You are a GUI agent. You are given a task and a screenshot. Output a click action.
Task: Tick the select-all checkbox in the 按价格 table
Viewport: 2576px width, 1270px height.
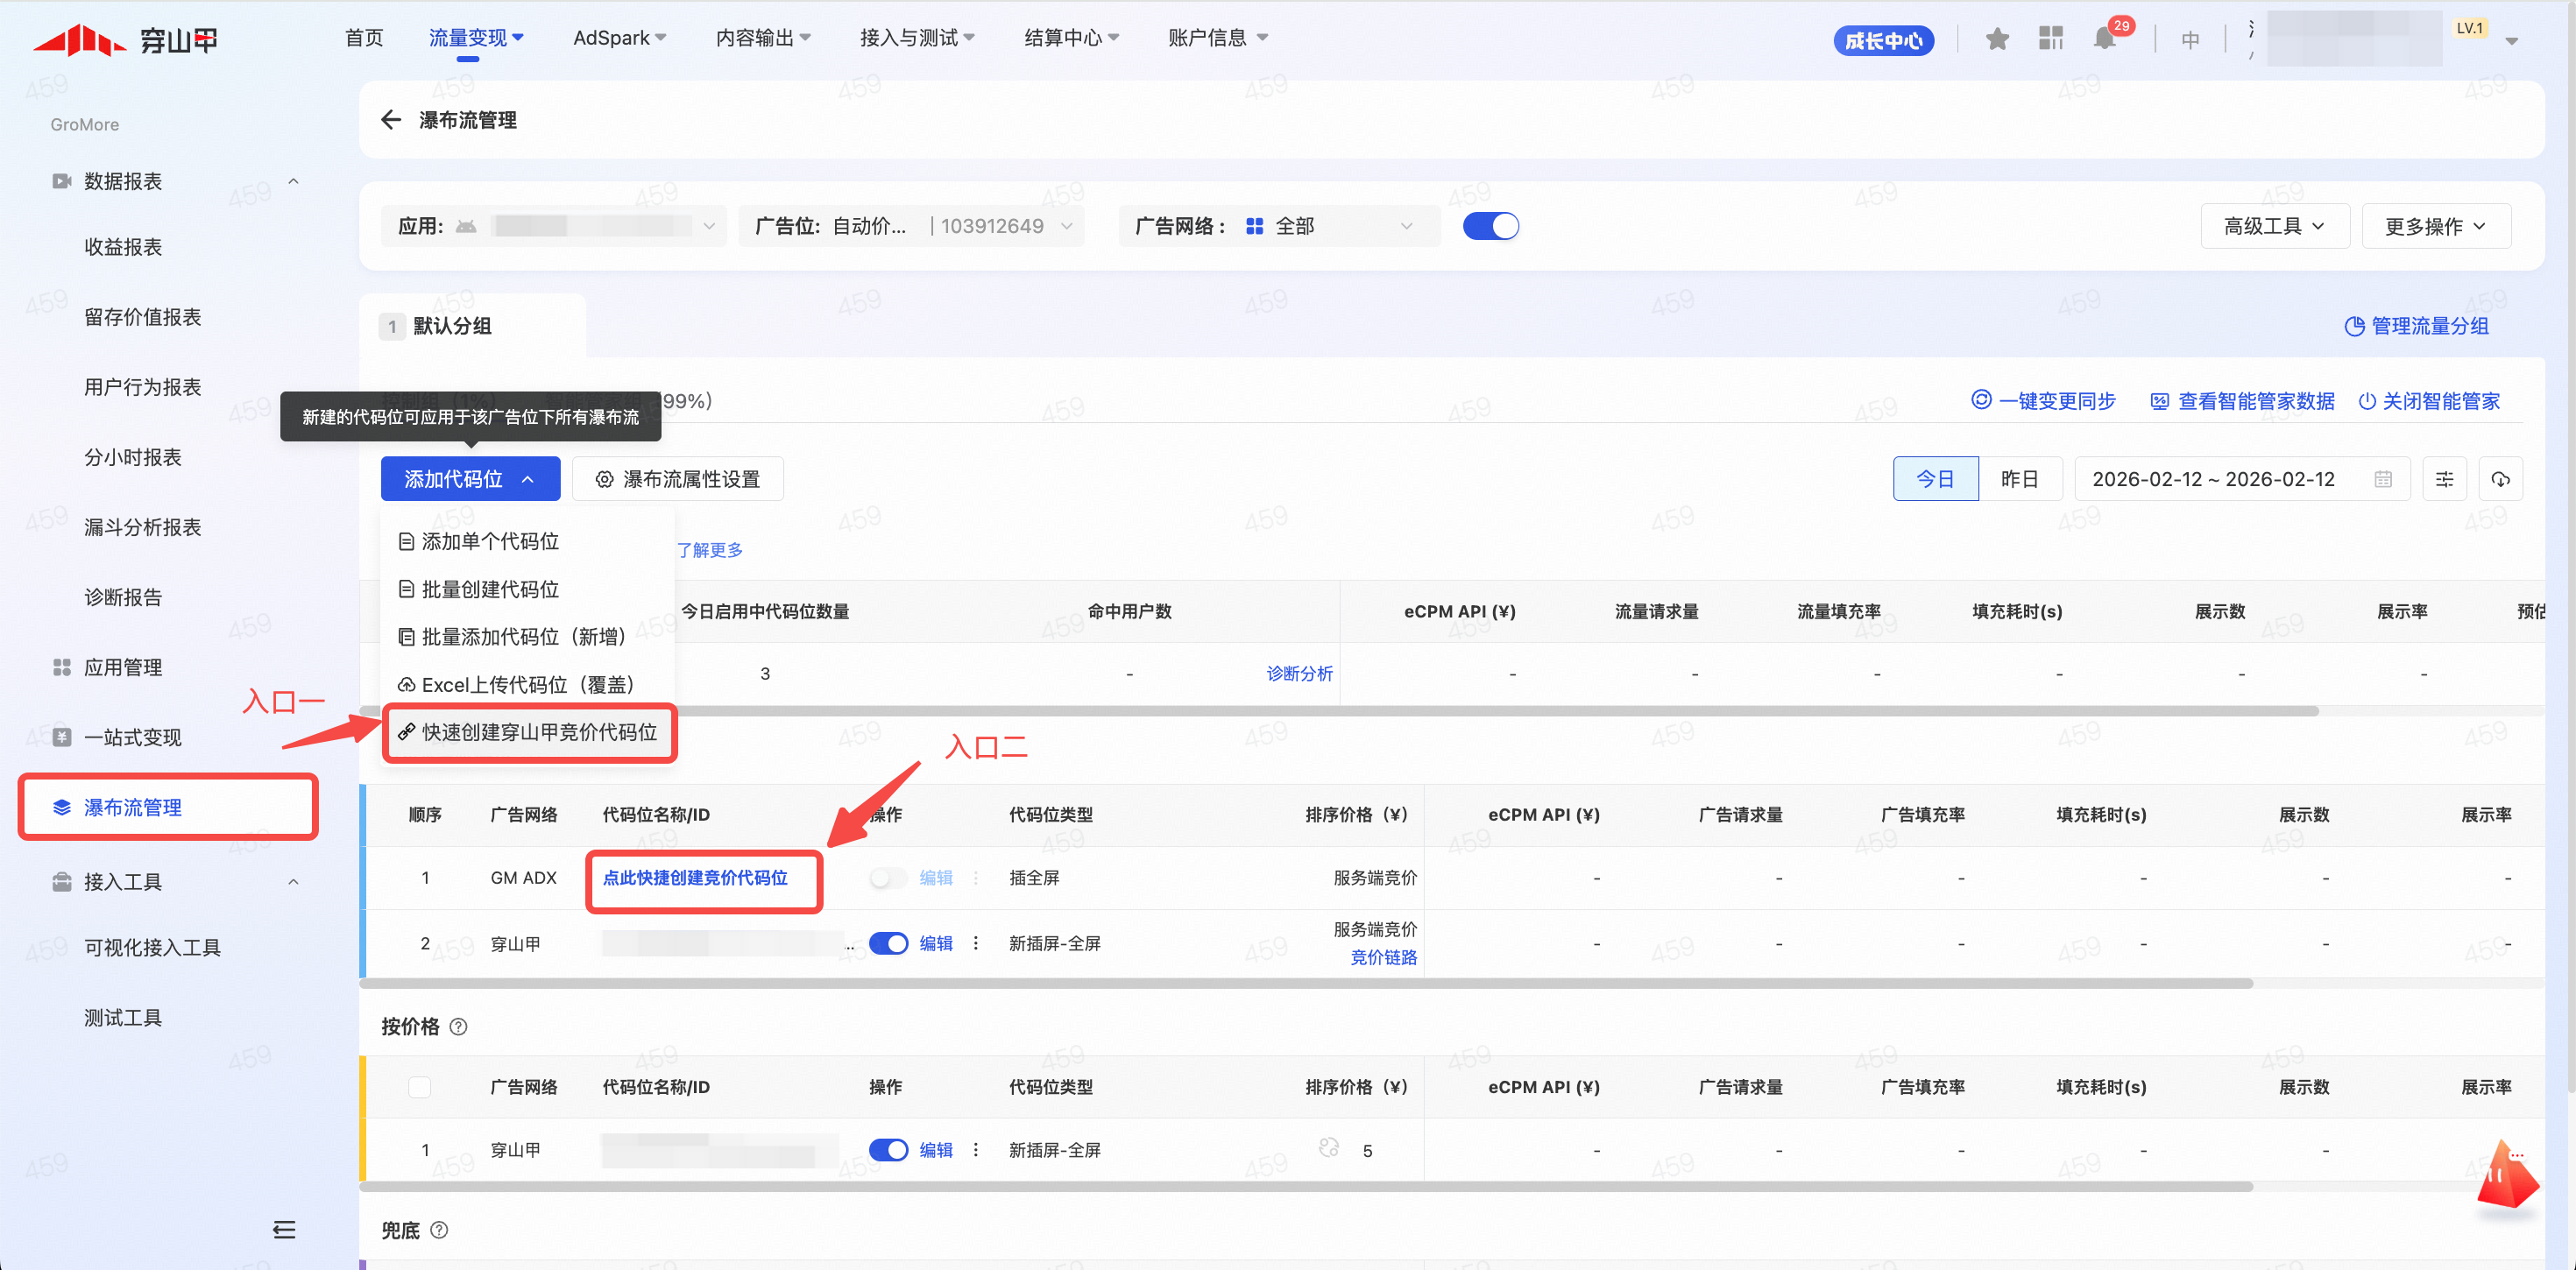pos(420,1087)
